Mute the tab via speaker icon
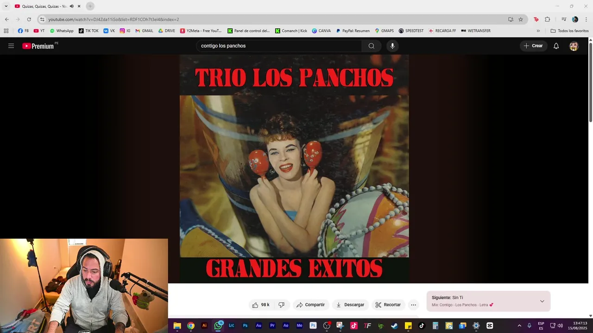Screen dimensions: 593x333 pyautogui.click(x=72, y=6)
